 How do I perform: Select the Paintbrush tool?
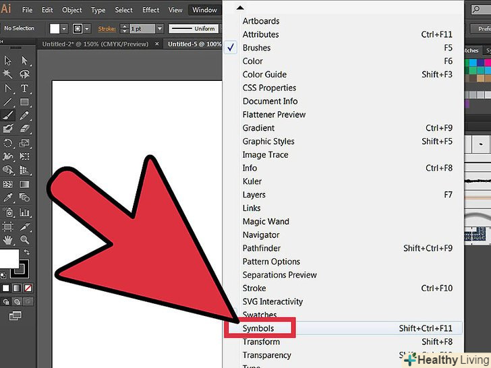[8, 115]
